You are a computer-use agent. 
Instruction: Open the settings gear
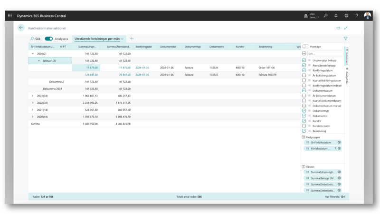click(x=346, y=16)
